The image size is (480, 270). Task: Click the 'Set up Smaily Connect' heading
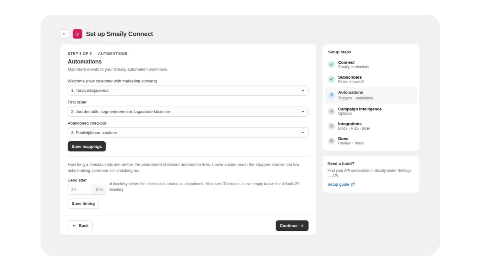[119, 34]
